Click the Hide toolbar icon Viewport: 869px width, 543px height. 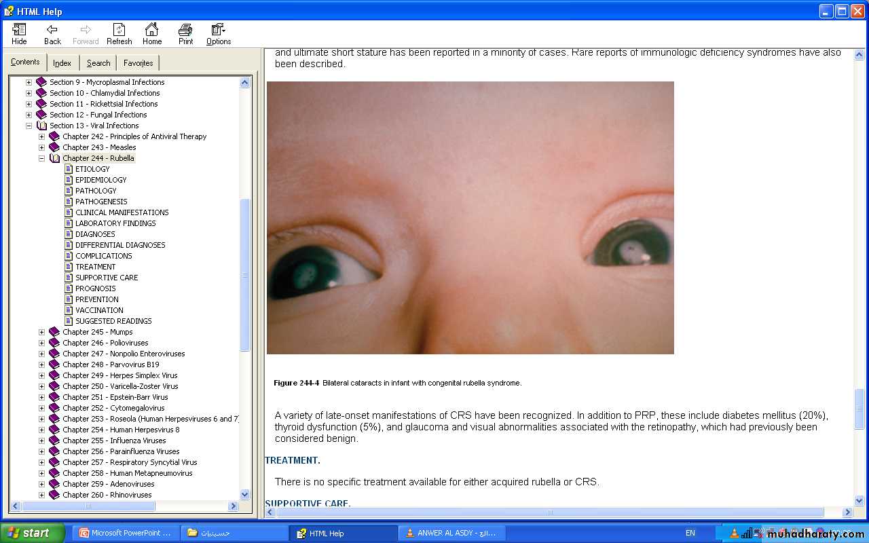(19, 30)
